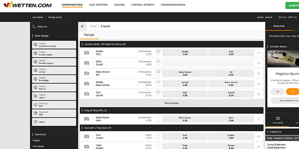Bet on Natus Vincere at 3.55
The width and height of the screenshot is (299, 149).
(x=231, y=84)
